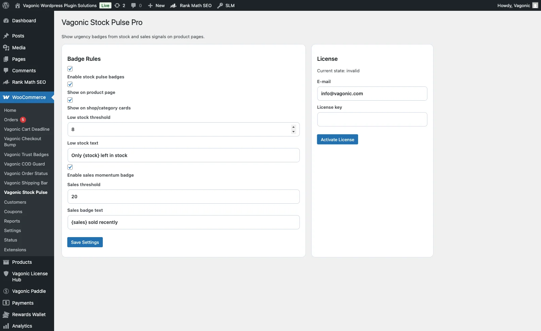Toggle Show on shop/category cards checkbox
The image size is (541, 331).
(70, 100)
